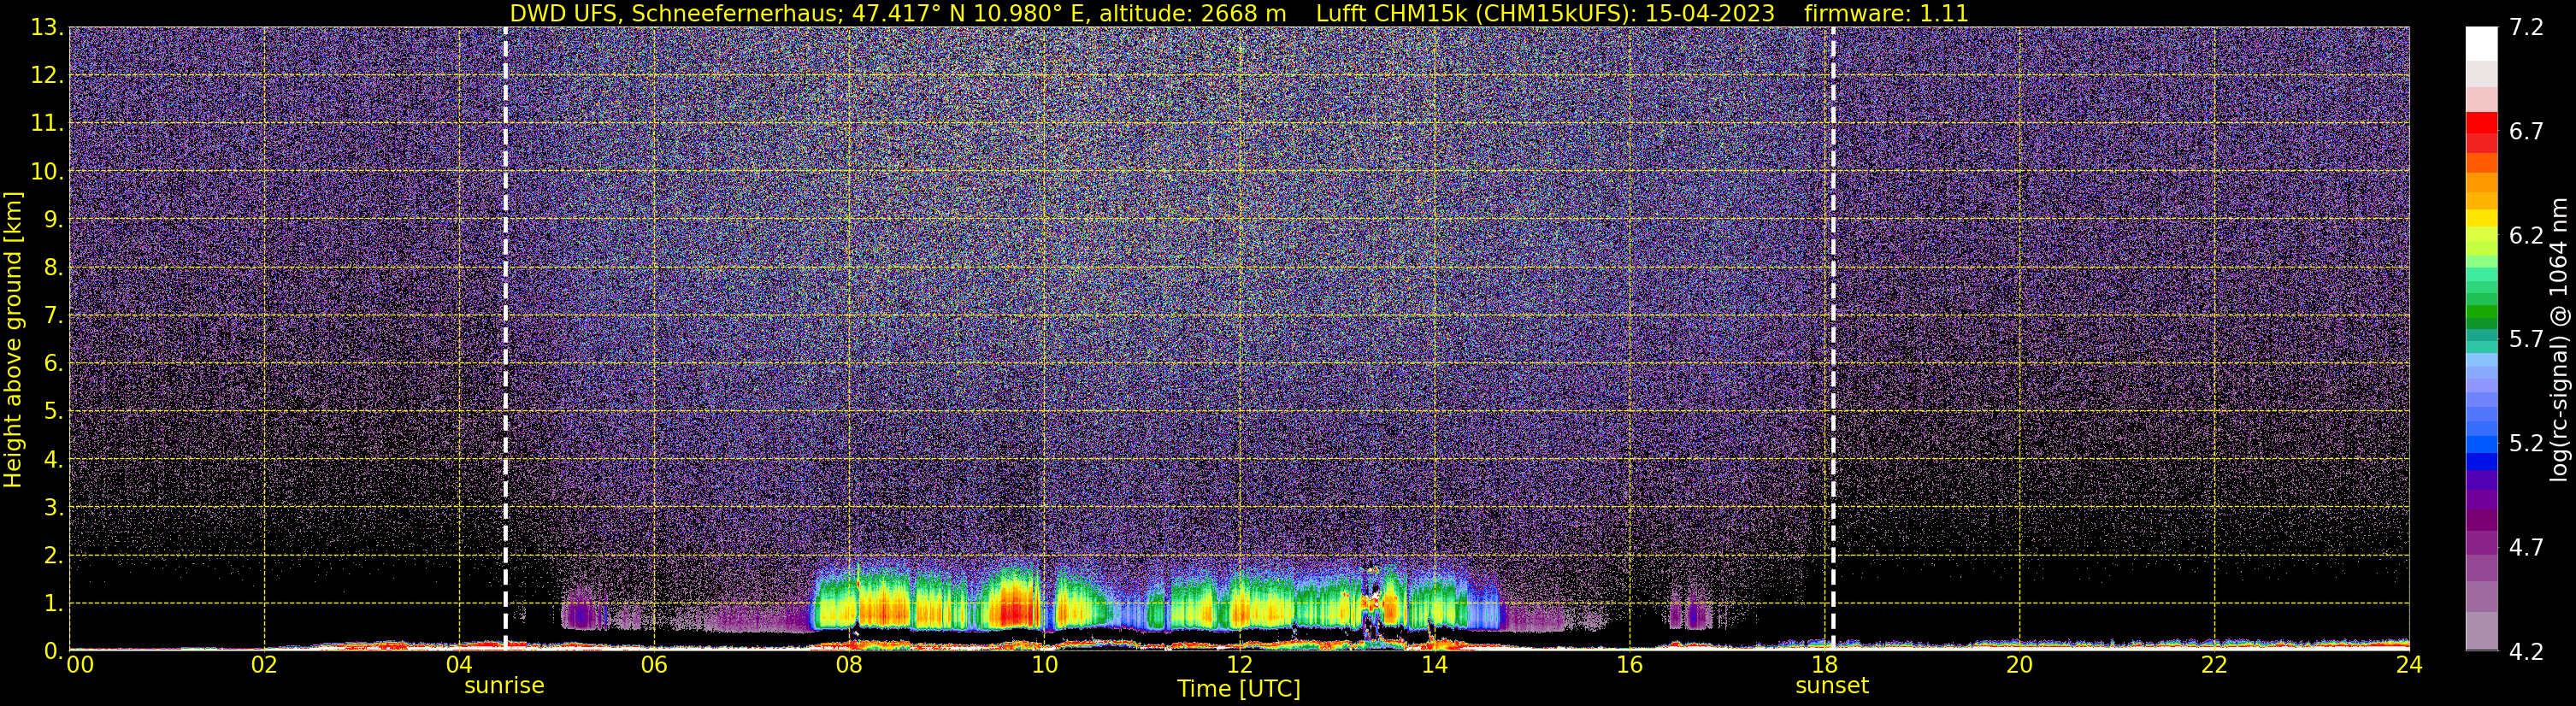This screenshot has width=2576, height=706.
Task: Click the "sunrise" label below the time axis
Action: coord(504,685)
